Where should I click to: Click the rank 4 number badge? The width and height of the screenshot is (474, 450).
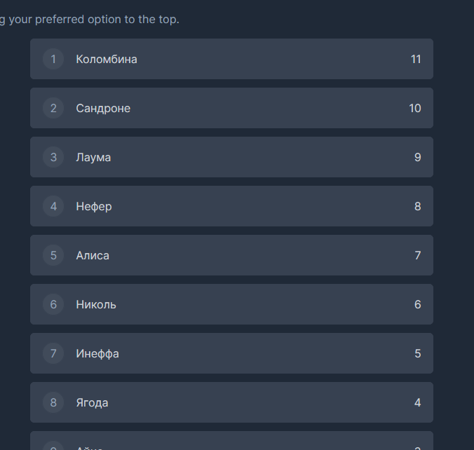[x=53, y=206]
